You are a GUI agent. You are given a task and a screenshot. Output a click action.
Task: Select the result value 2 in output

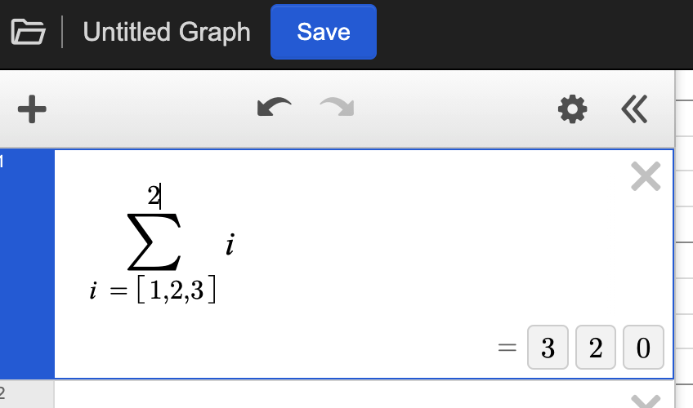(596, 348)
